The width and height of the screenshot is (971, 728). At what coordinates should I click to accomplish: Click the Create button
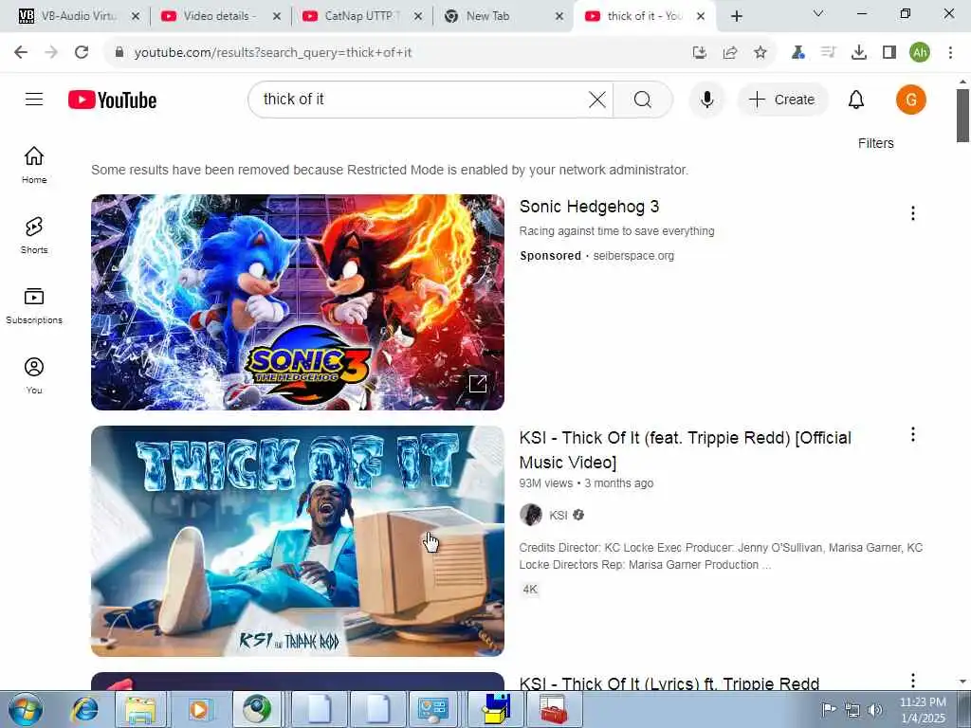coord(782,99)
